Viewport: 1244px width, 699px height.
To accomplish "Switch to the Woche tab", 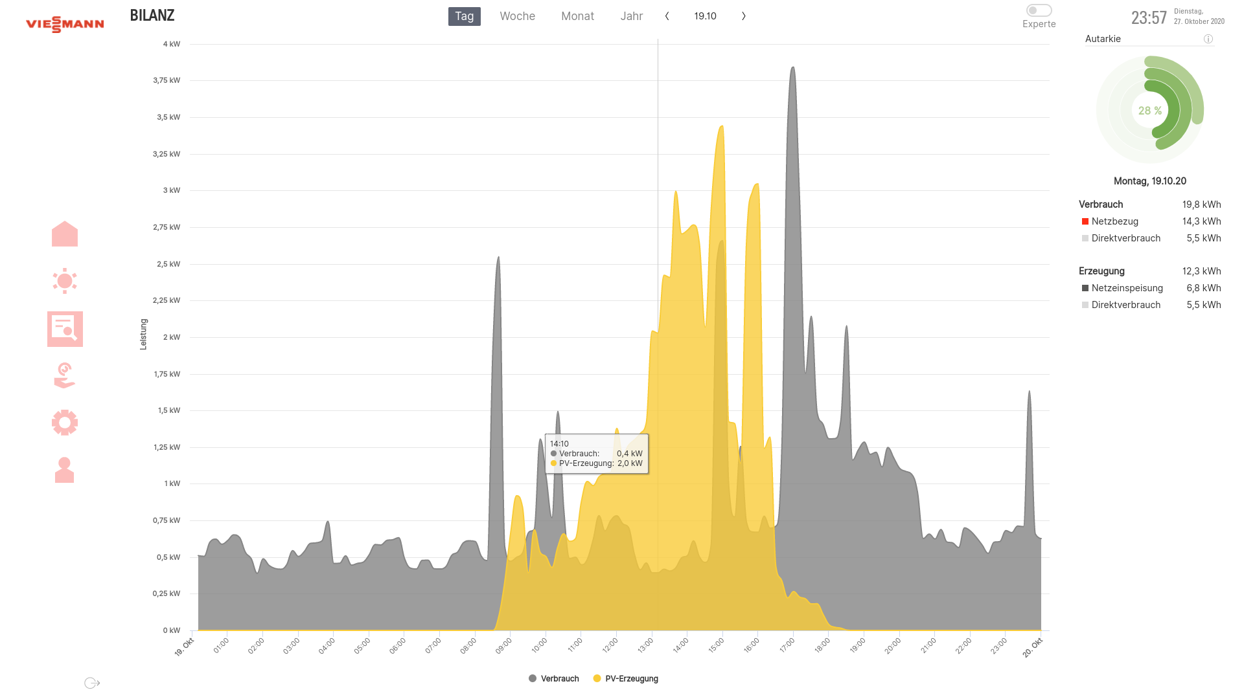I will click(x=517, y=16).
